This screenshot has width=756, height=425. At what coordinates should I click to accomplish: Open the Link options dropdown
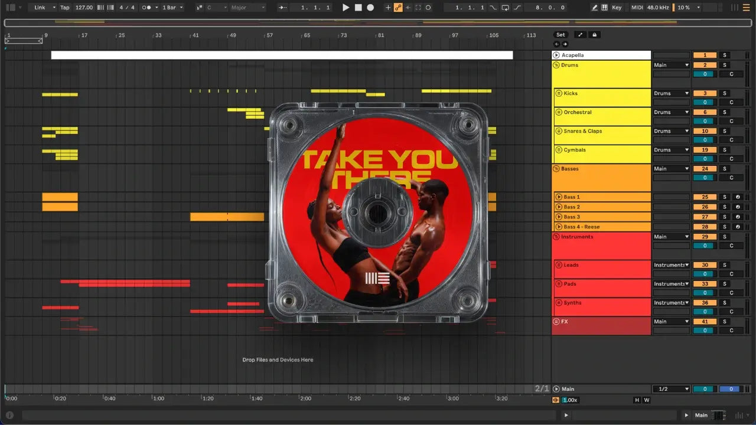click(x=45, y=8)
